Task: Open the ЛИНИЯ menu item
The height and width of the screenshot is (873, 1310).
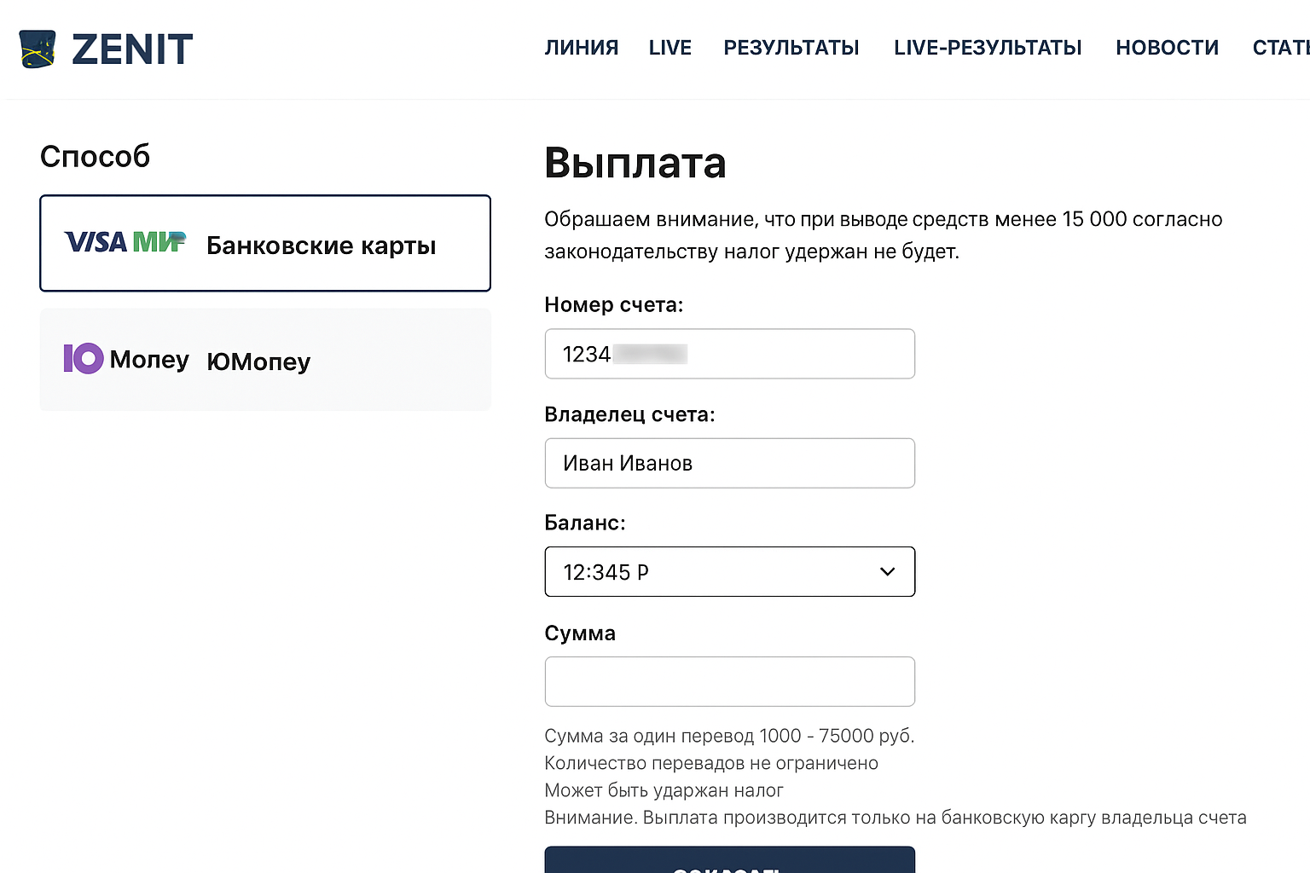Action: pos(582,48)
